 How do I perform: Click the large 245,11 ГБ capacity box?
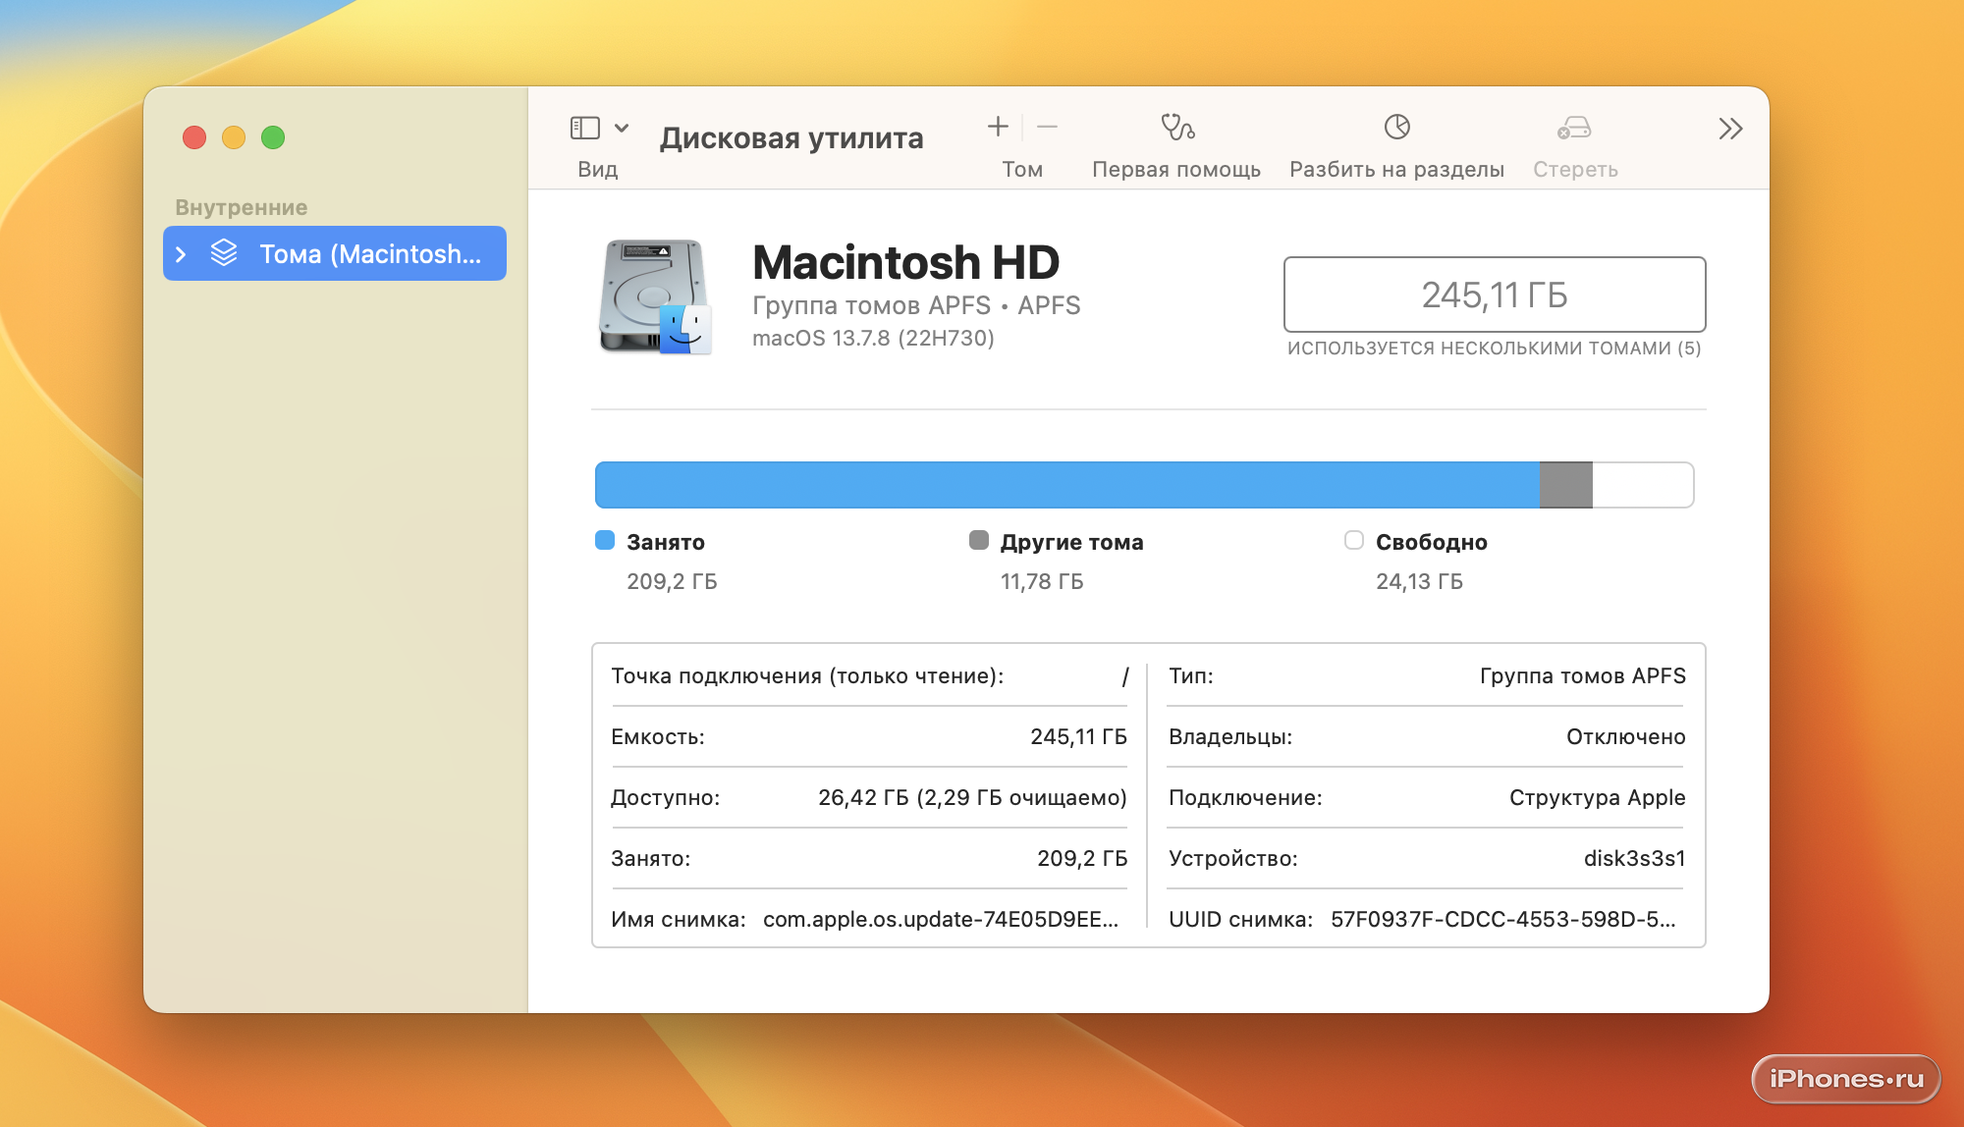tap(1495, 295)
